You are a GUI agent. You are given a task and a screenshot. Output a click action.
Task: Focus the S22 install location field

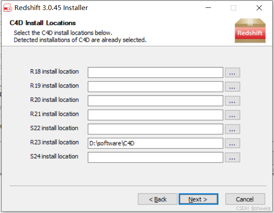[x=156, y=129]
